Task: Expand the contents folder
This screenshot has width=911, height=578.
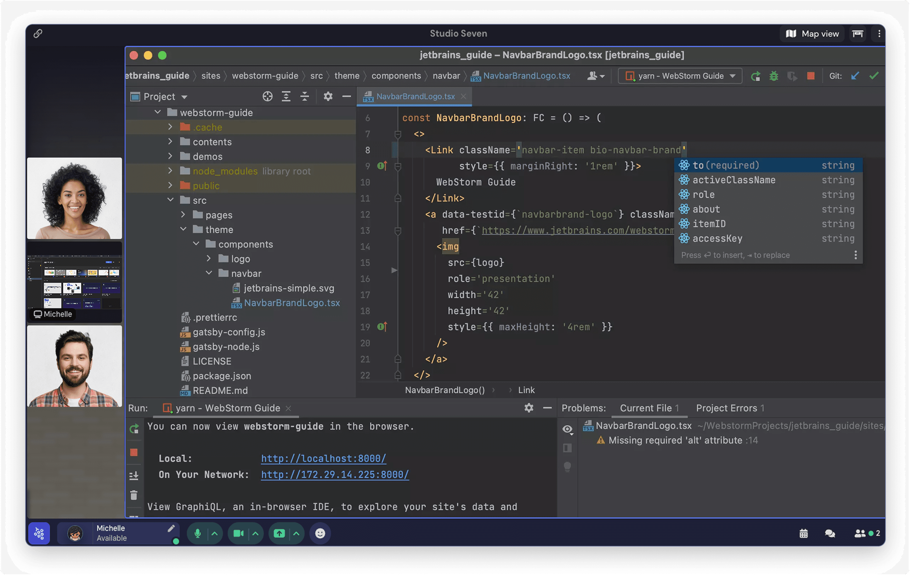Action: pos(170,141)
